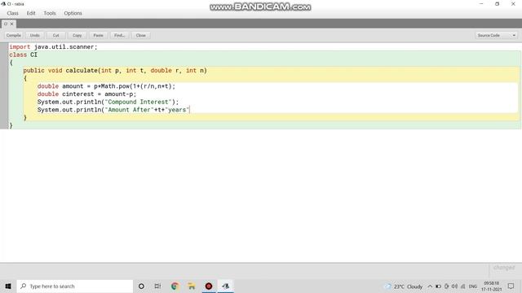The height and width of the screenshot is (293, 522).
Task: Open Cortana circle icon on taskbar
Action: (x=141, y=286)
